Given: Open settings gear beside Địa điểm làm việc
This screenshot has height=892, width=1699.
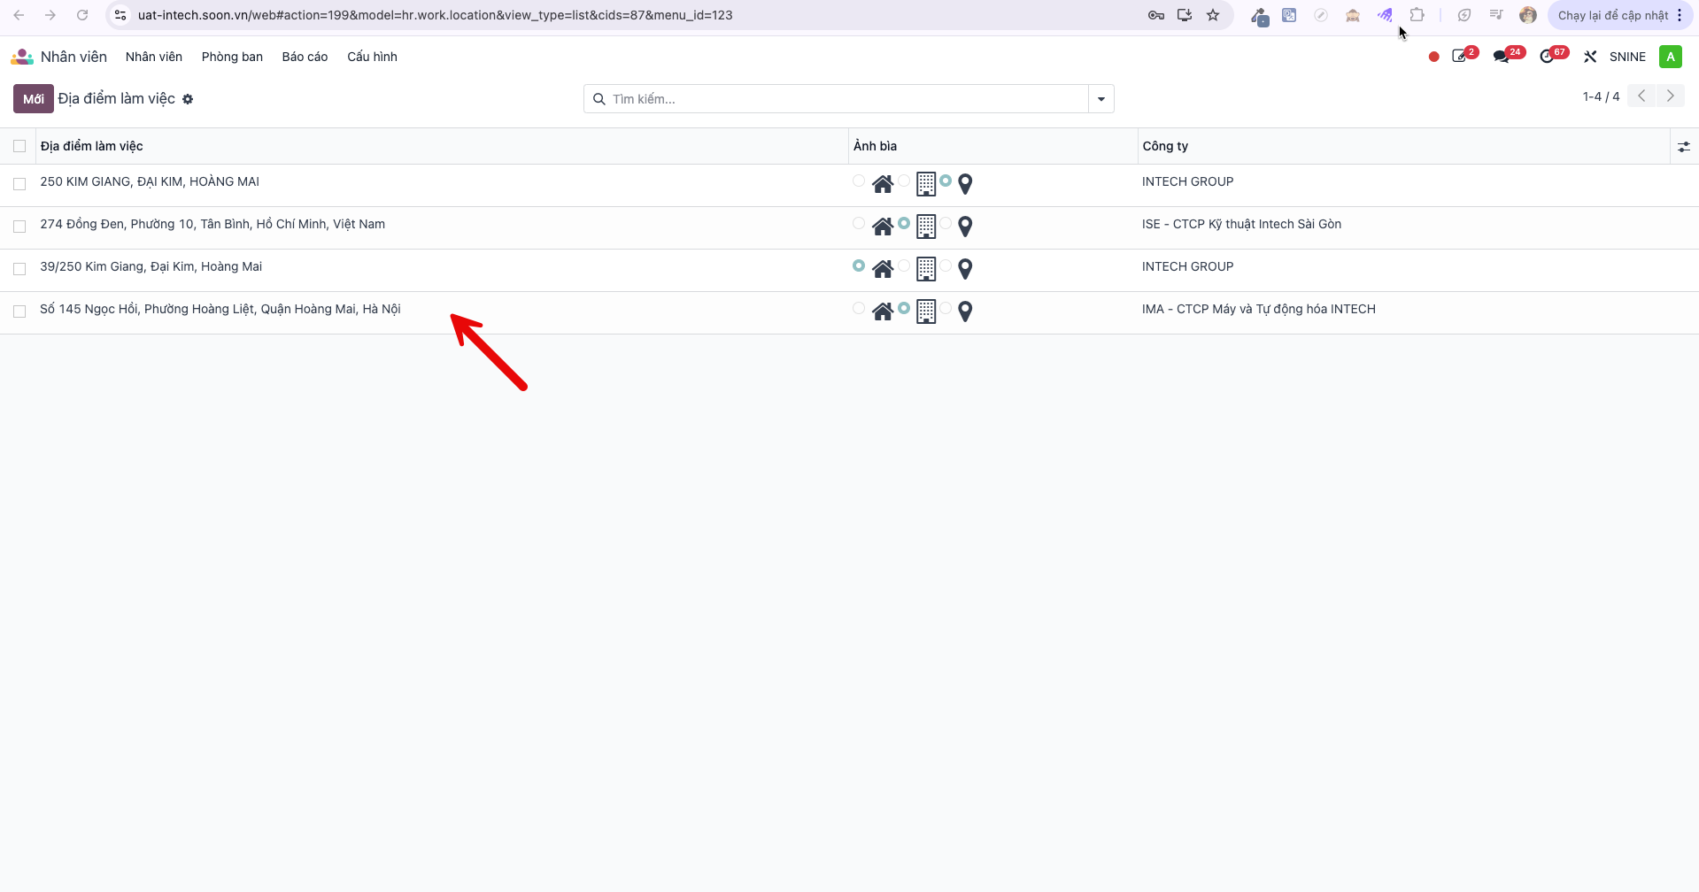Looking at the screenshot, I should [x=188, y=99].
